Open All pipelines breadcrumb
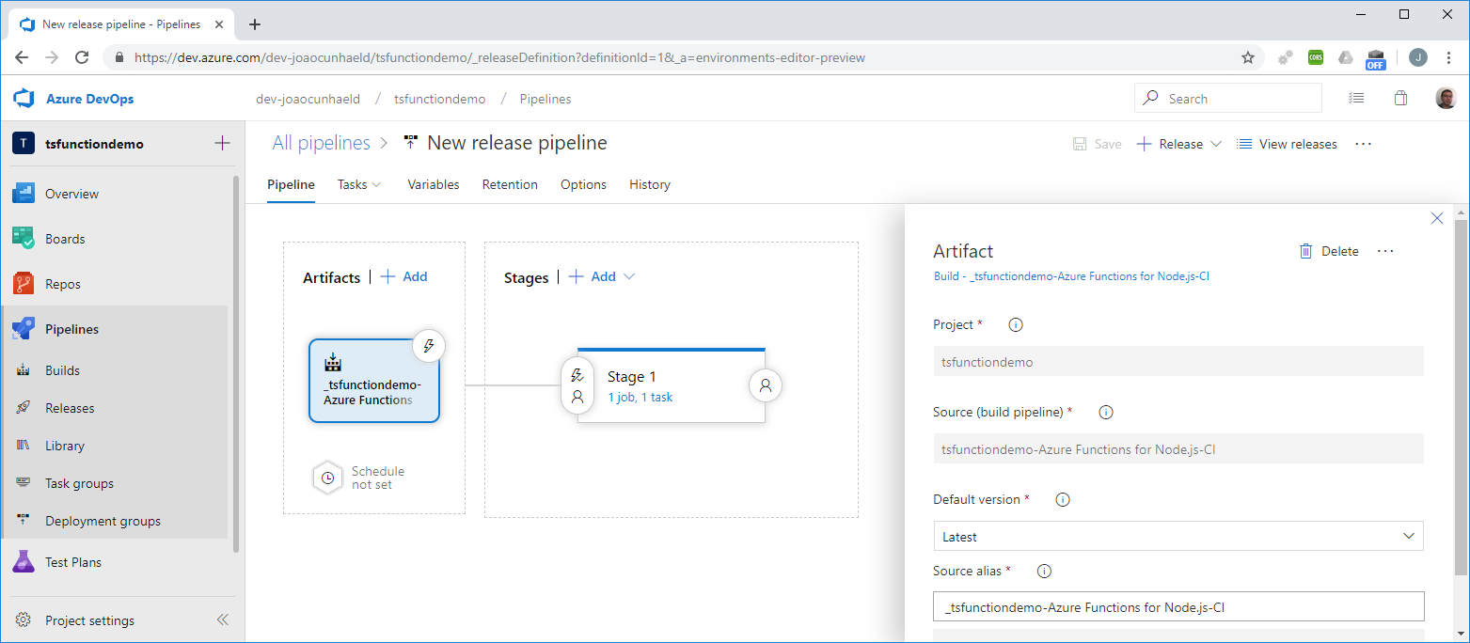1470x643 pixels. [321, 143]
